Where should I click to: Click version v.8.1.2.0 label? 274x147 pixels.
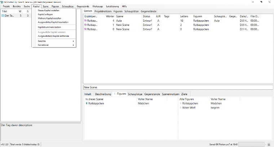5,144
